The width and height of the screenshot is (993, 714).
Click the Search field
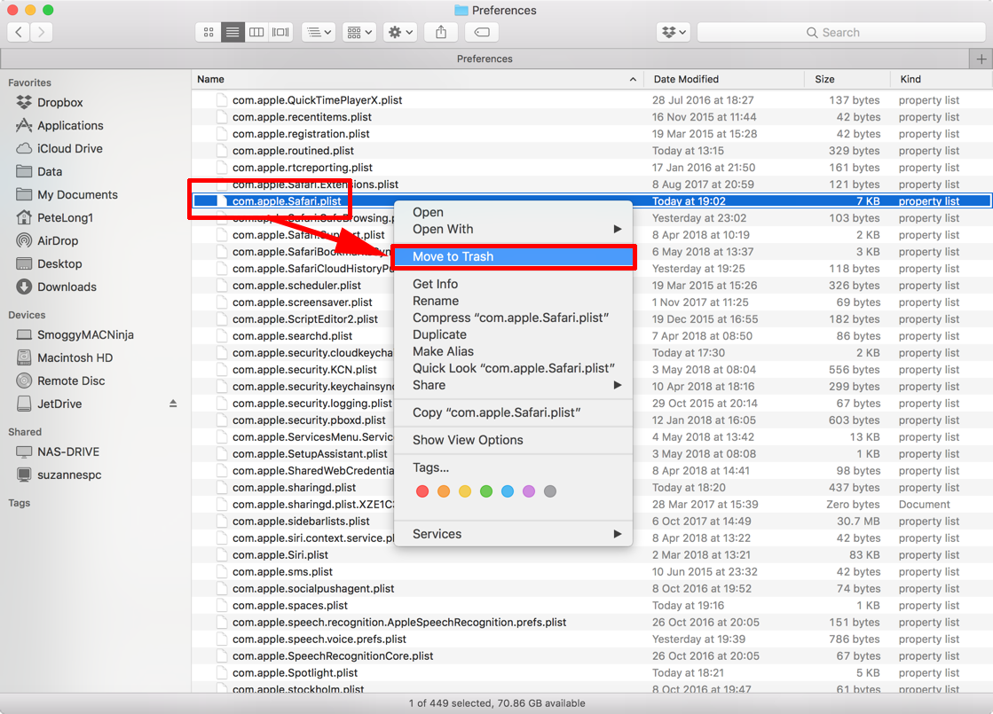point(841,32)
